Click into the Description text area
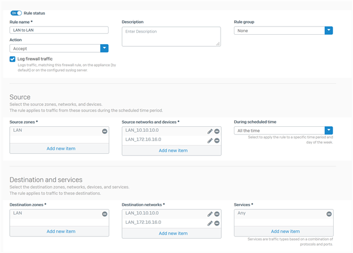The image size is (353, 253). point(171,36)
